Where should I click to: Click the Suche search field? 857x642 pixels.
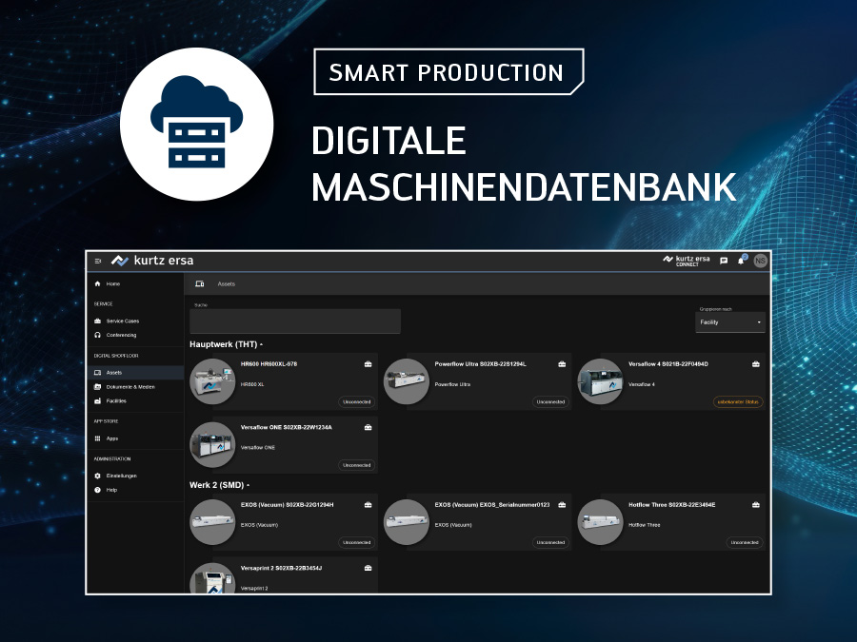click(295, 321)
